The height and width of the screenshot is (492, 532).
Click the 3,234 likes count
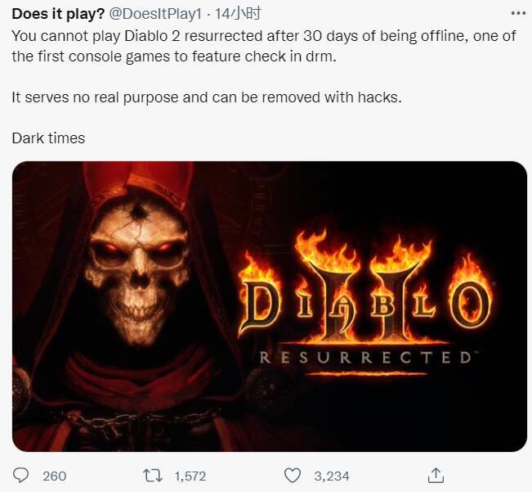tap(333, 476)
